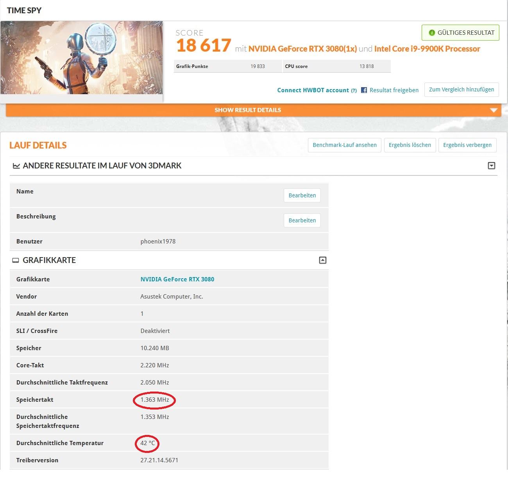The width and height of the screenshot is (508, 483).
Task: Expand the Andere Resultate im Lauf section
Action: tap(492, 166)
